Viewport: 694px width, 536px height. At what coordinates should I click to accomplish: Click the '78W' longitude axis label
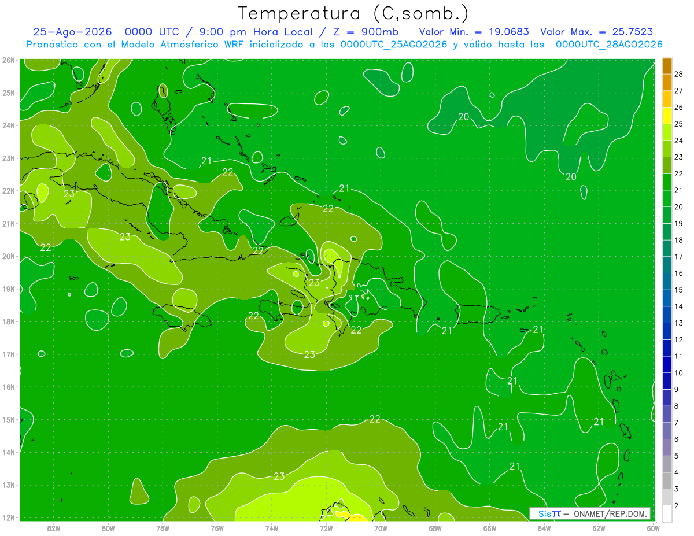(163, 528)
